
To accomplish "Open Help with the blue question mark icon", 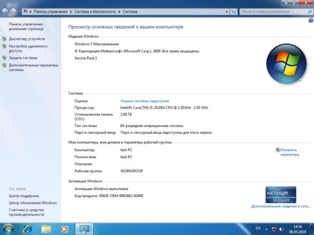I will (311, 20).
